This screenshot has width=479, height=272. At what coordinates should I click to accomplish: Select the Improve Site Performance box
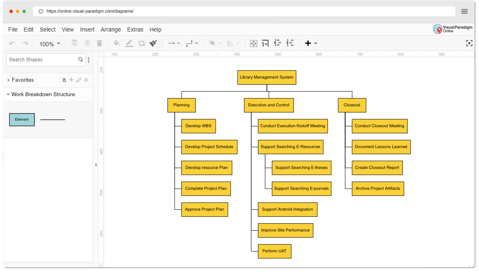pos(286,230)
